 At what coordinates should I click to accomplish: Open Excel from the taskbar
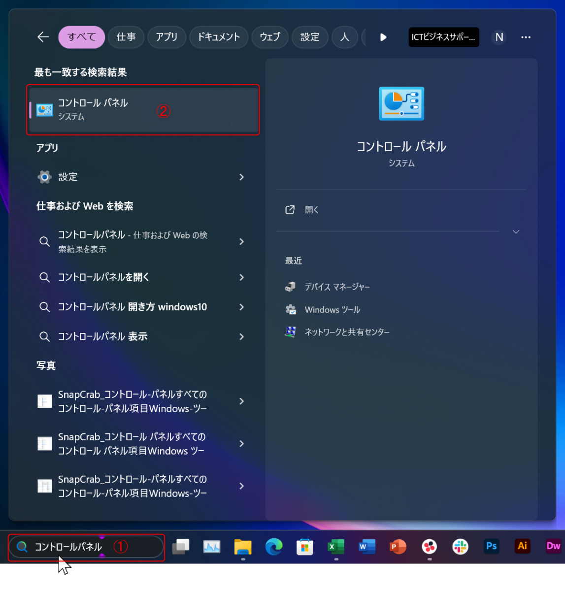pos(336,546)
